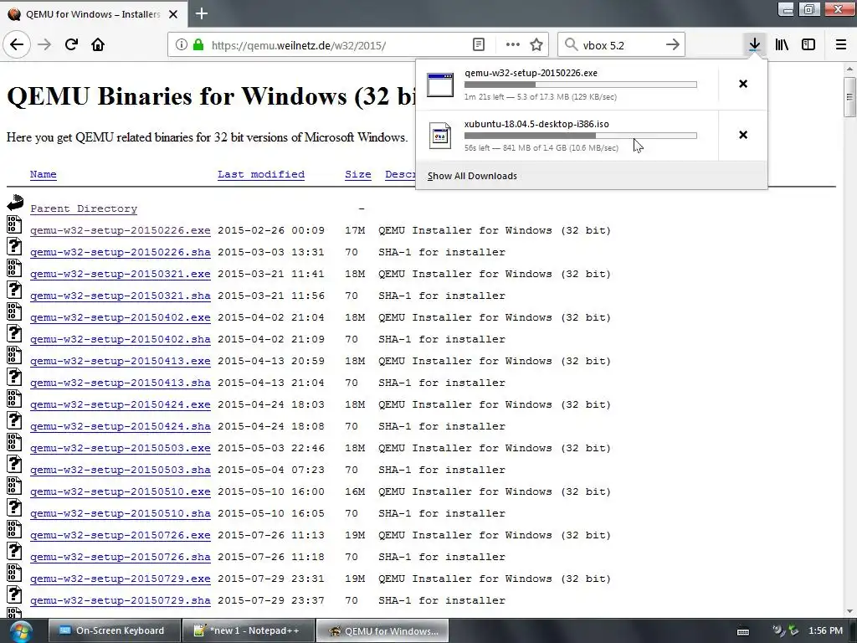Sort listing by Name column
857x643 pixels.
(x=44, y=174)
